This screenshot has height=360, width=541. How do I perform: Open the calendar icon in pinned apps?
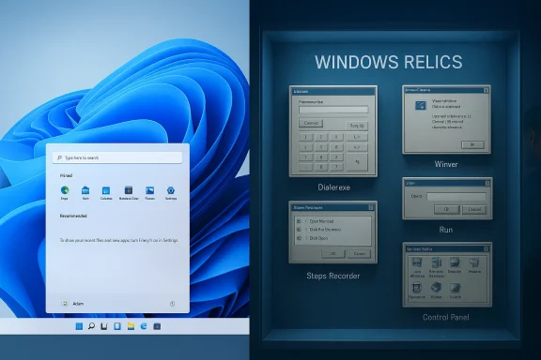[x=106, y=190]
